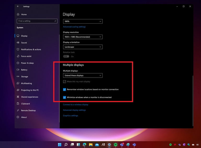The image size is (201, 148).
Task: Uncheck Remember window locations checkbox
Action: coord(65,90)
